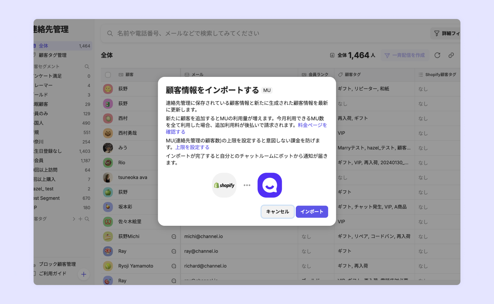Click avatar of 西村勇哉
Screen dimensions: 494x304
click(x=108, y=133)
